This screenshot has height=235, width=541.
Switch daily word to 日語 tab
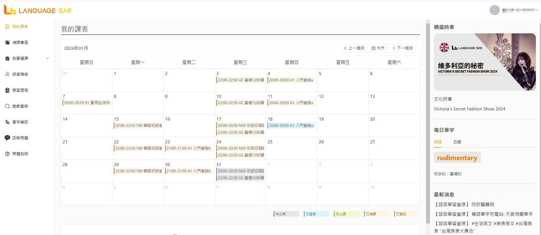457,142
